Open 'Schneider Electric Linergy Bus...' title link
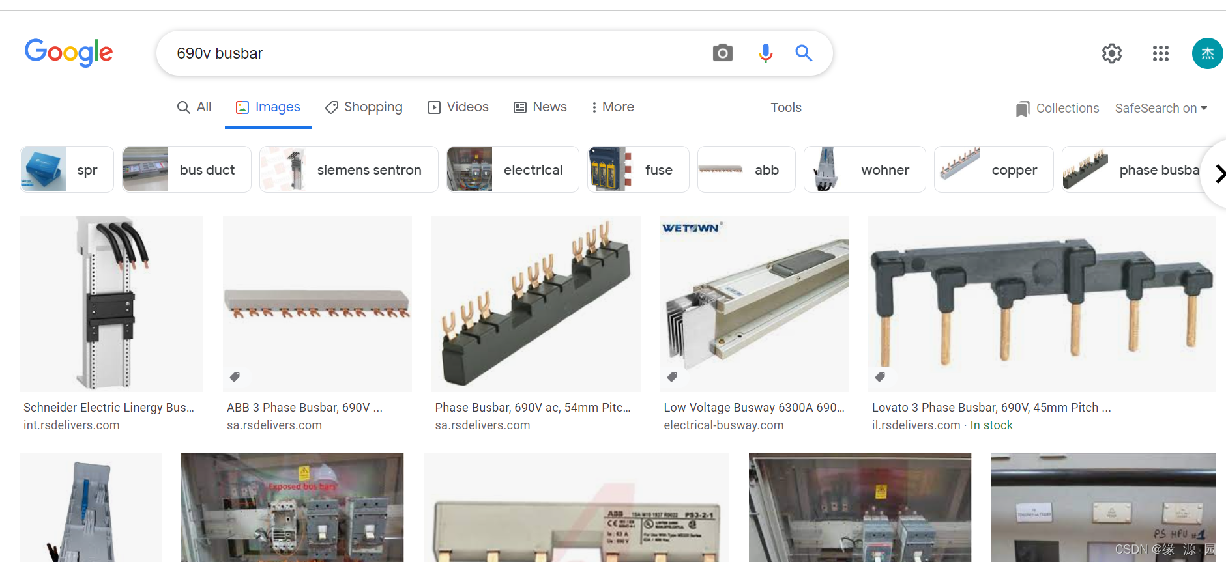 [x=109, y=408]
